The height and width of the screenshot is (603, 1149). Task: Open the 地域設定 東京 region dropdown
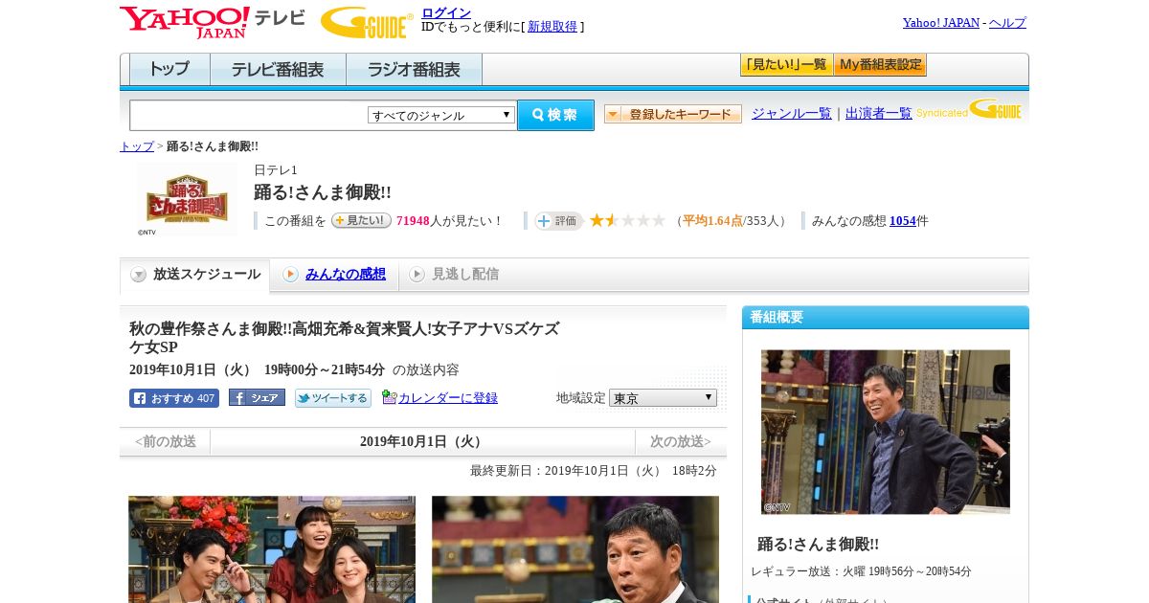[663, 397]
